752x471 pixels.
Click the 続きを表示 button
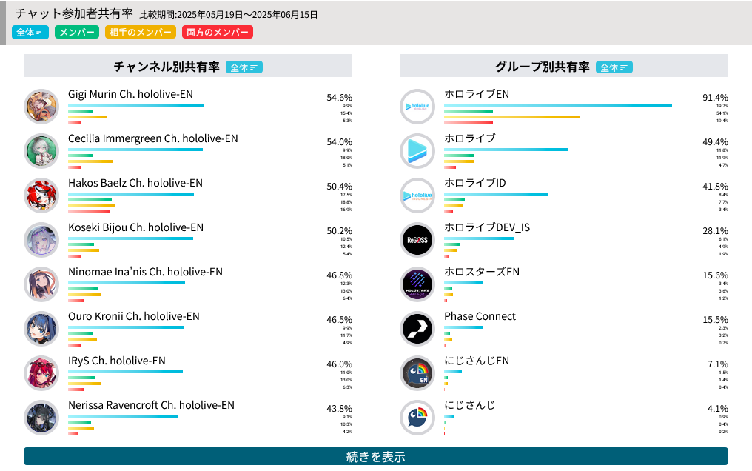(x=376, y=456)
